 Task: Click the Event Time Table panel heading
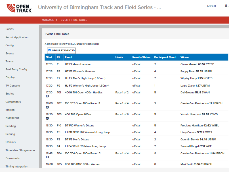57,34
